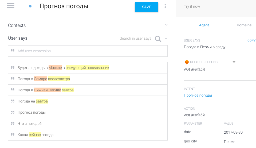256x148 pixels.
Task: Click the Try it now input
Action: [214, 7]
